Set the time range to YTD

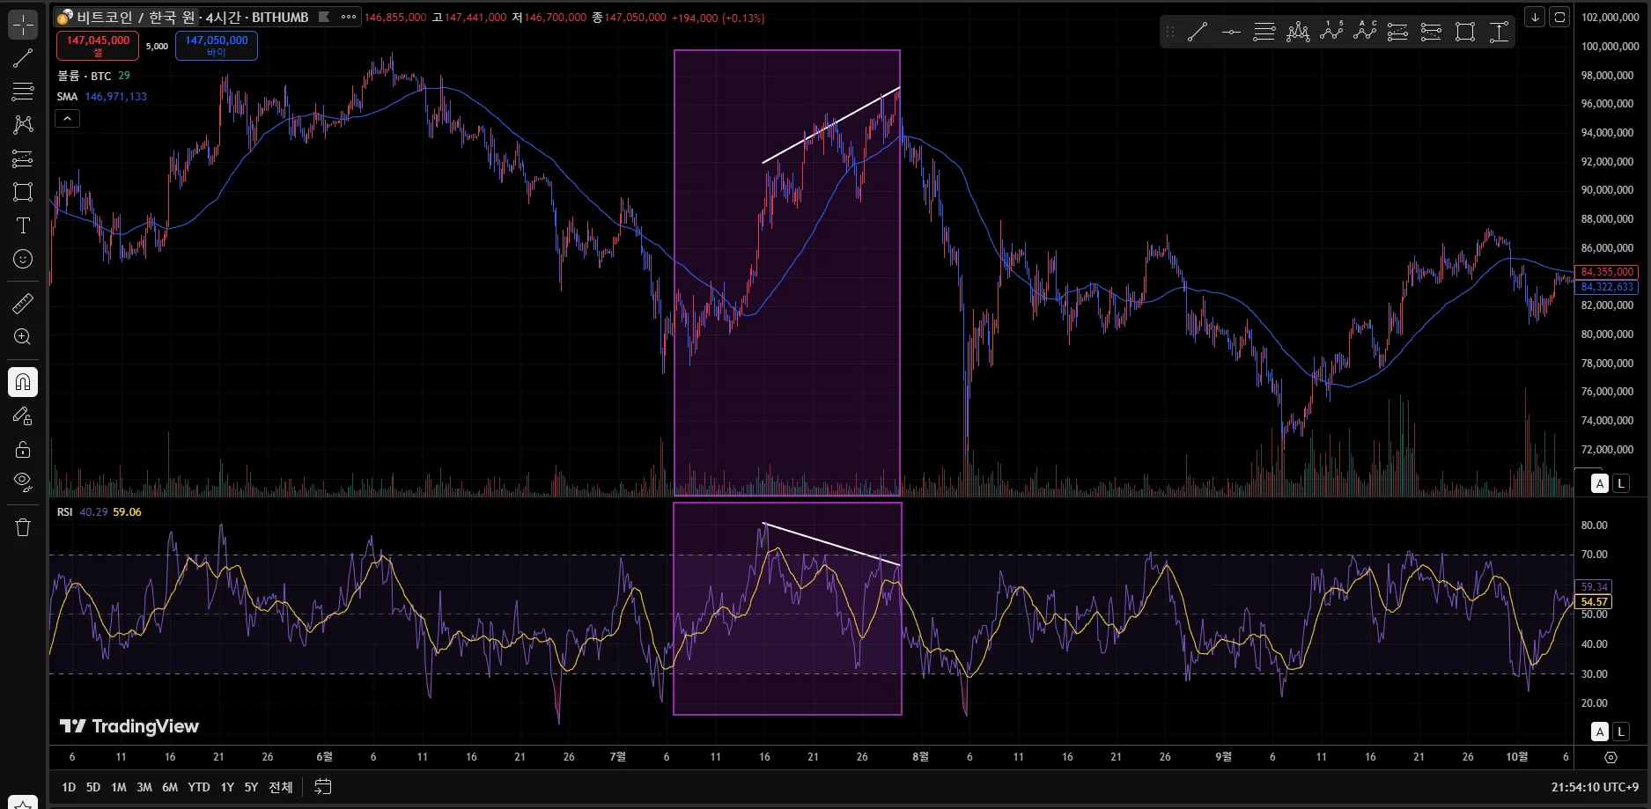(x=199, y=787)
